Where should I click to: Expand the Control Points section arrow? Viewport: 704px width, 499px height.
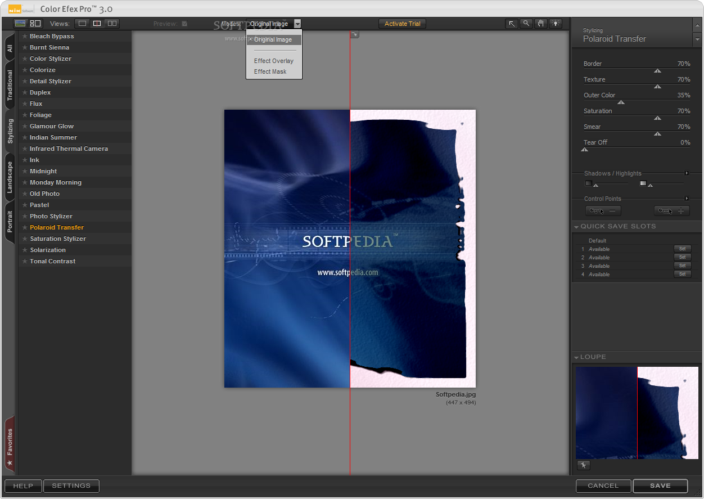pyautogui.click(x=687, y=199)
